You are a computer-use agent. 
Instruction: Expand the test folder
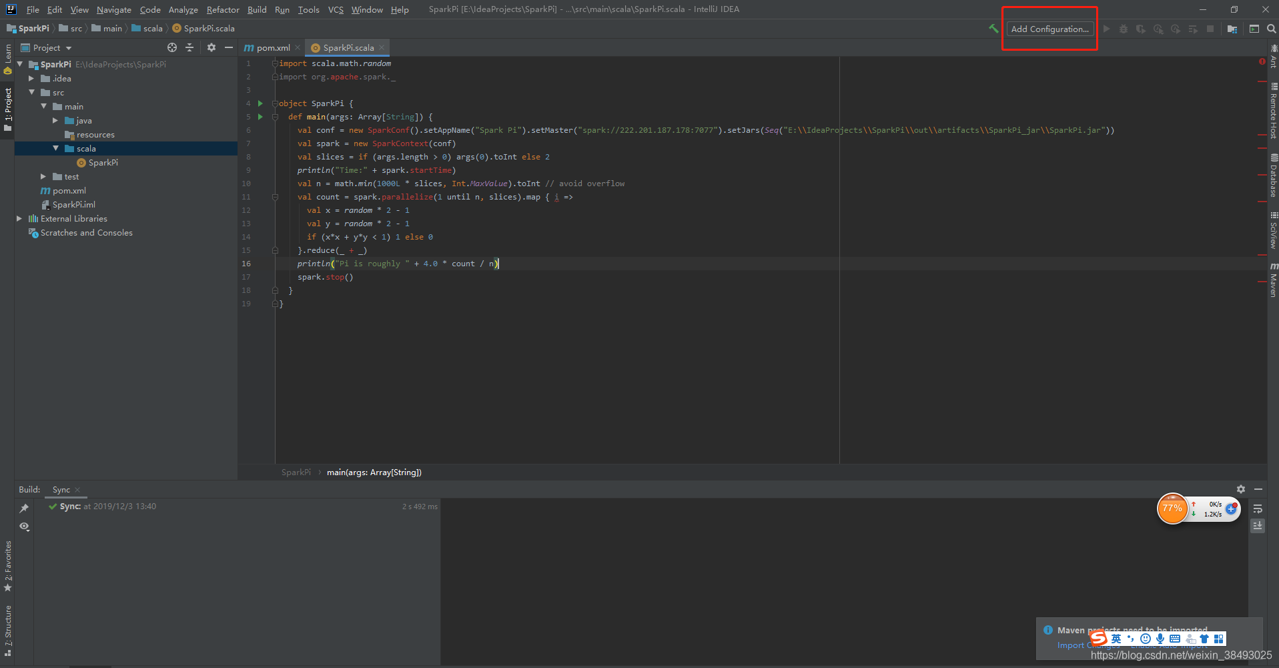43,176
